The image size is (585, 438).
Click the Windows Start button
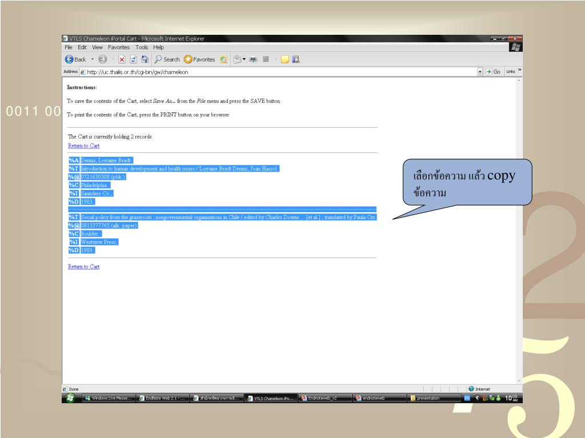click(70, 398)
